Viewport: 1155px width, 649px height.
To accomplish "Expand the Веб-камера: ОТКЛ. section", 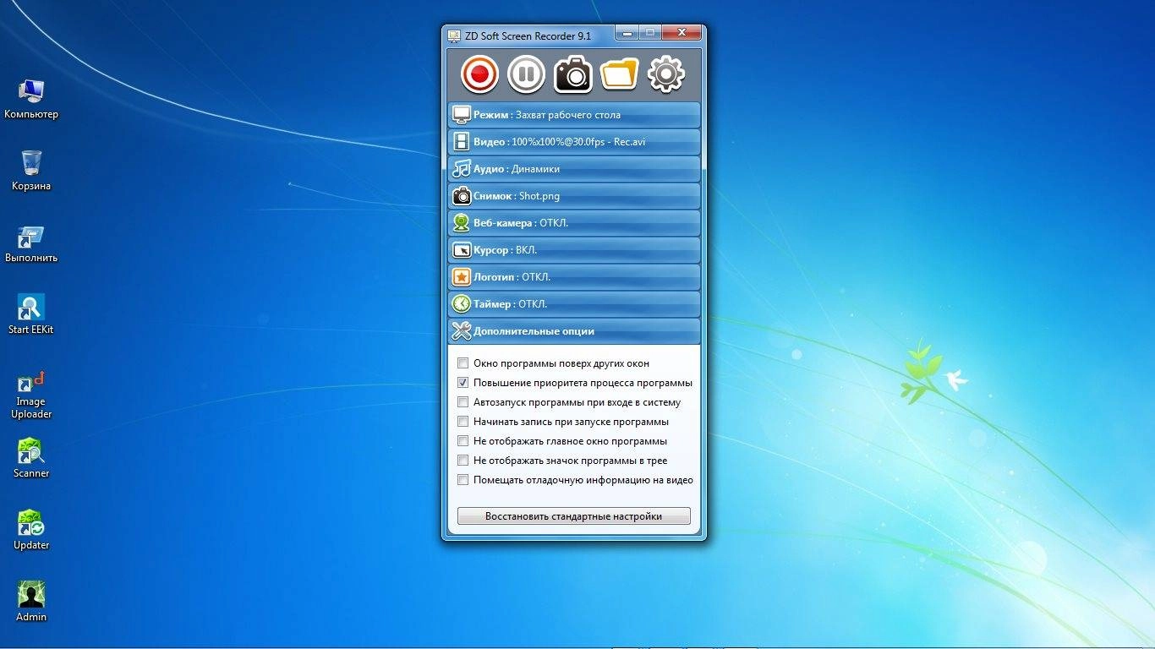I will 574,223.
